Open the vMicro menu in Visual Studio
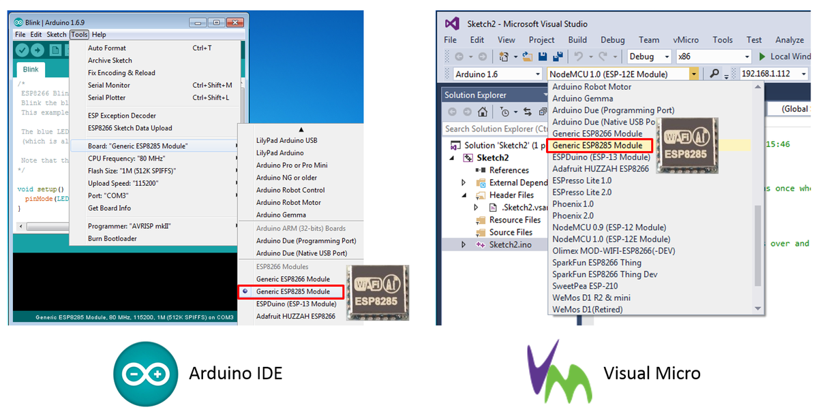818x416 pixels. 686,40
